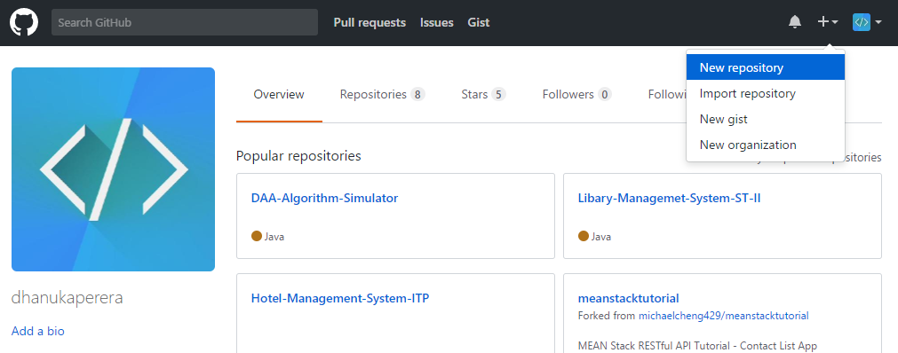Open the Hotel-Management-System-ITP repository
898x353 pixels.
click(x=340, y=298)
